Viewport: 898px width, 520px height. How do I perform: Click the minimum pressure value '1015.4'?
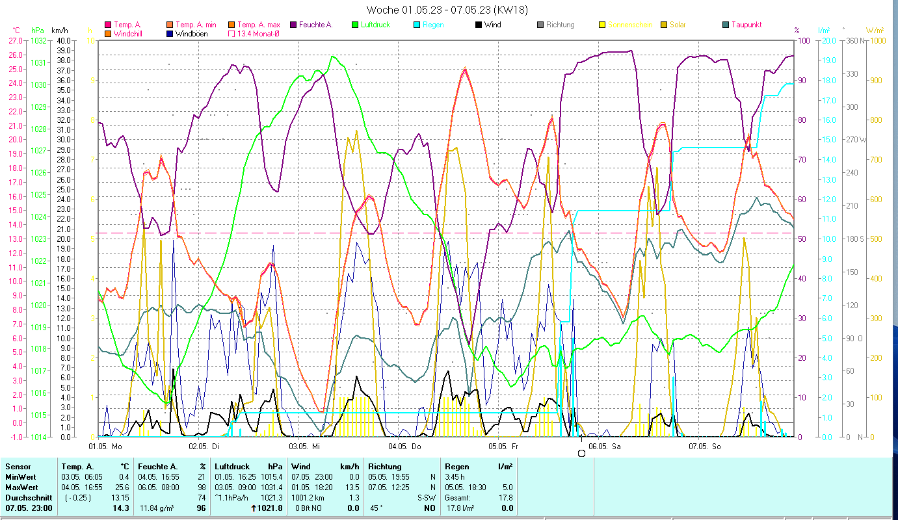click(272, 477)
